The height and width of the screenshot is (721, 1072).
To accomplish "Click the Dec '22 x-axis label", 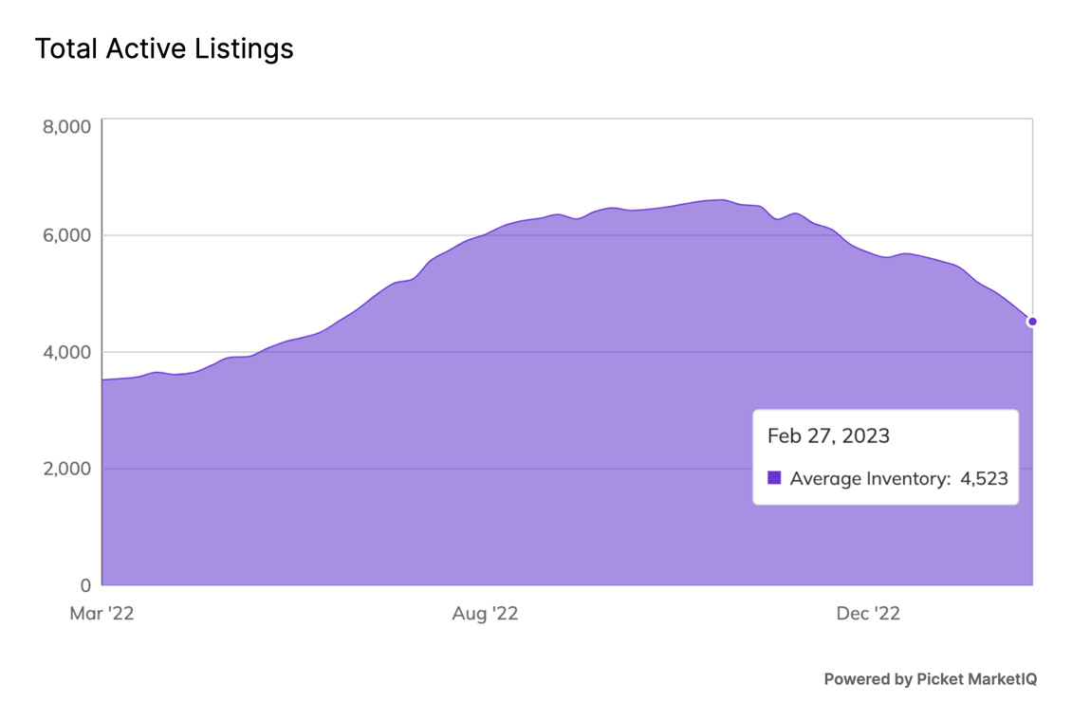I will pyautogui.click(x=868, y=614).
